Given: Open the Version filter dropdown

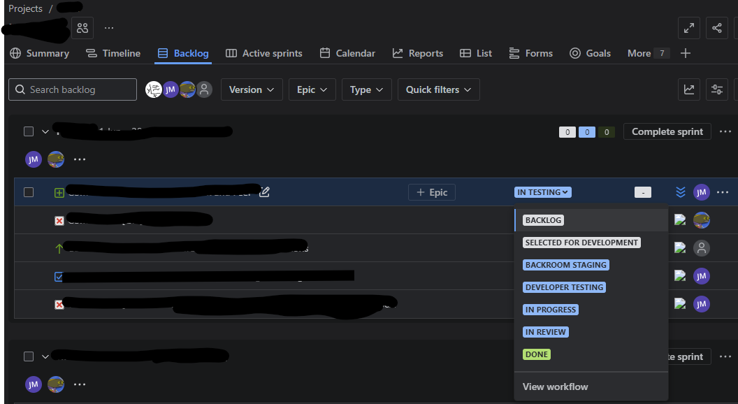Looking at the screenshot, I should [x=252, y=89].
